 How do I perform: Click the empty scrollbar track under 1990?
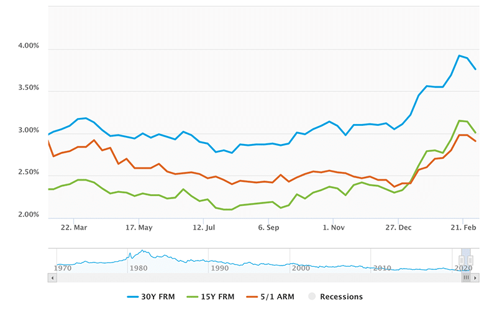click(219, 278)
